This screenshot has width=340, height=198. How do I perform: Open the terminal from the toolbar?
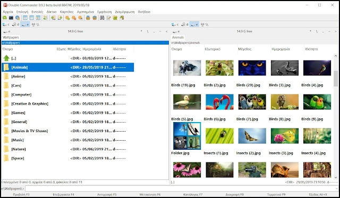pyautogui.click(x=11, y=18)
